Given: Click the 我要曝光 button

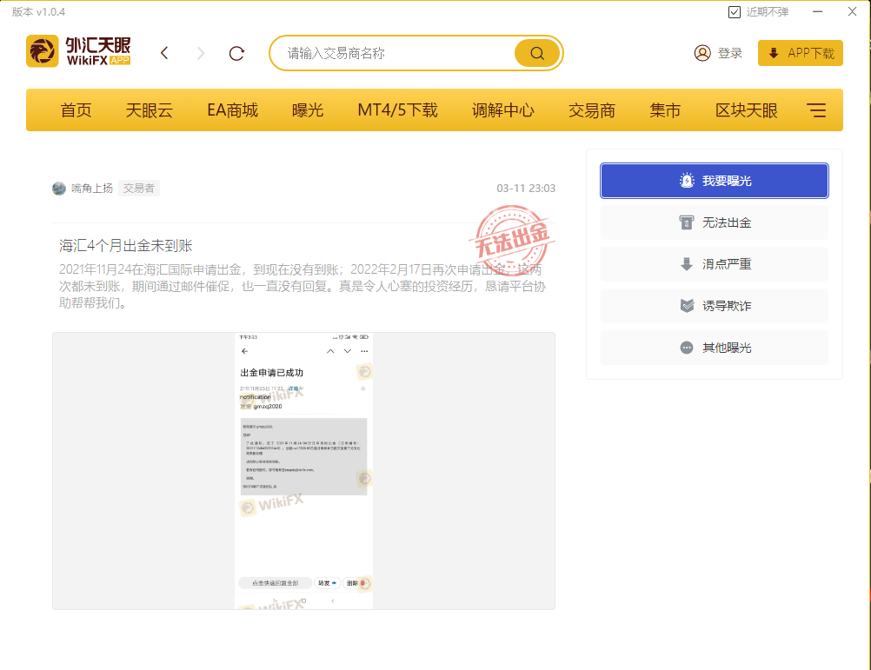Looking at the screenshot, I should 715,181.
